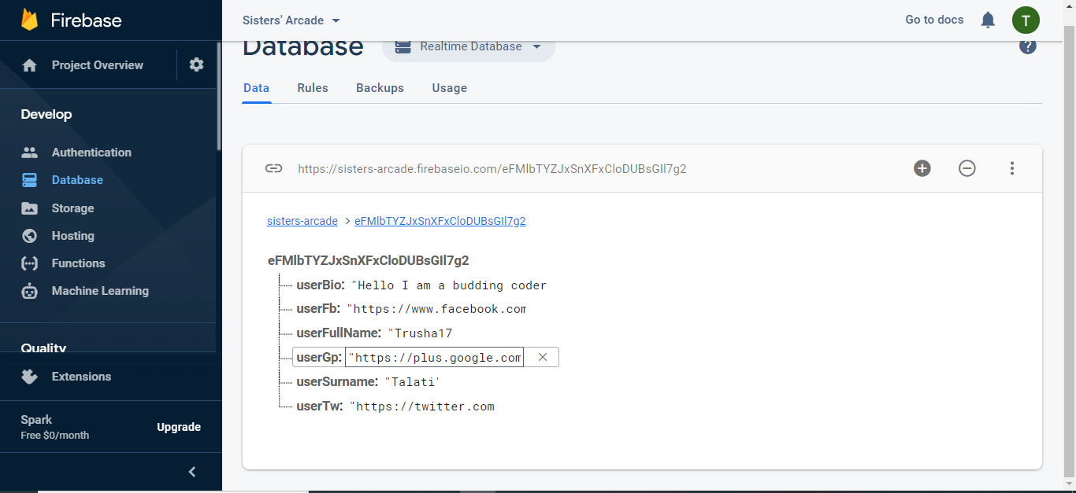Switch to the Data tab
The image size is (1076, 493).
pyautogui.click(x=257, y=88)
